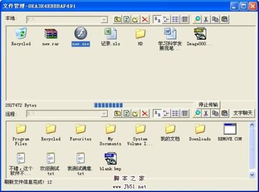Image resolution: width=259 pixels, height=192 pixels.
Task: Select the new.rar archive file
Action: click(x=51, y=37)
